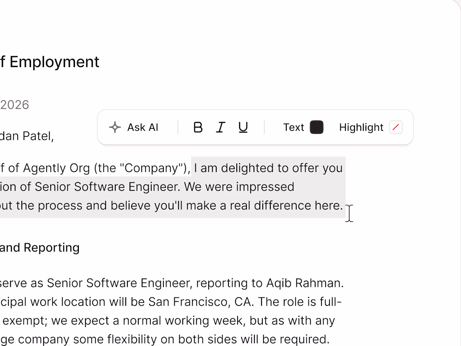This screenshot has height=346, width=461.
Task: Click "Senior Software Engineer, reporting to" text
Action: pyautogui.click(x=155, y=283)
